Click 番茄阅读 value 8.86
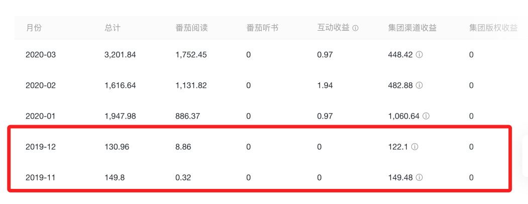Screen dimensions: 528x204 click(x=183, y=147)
